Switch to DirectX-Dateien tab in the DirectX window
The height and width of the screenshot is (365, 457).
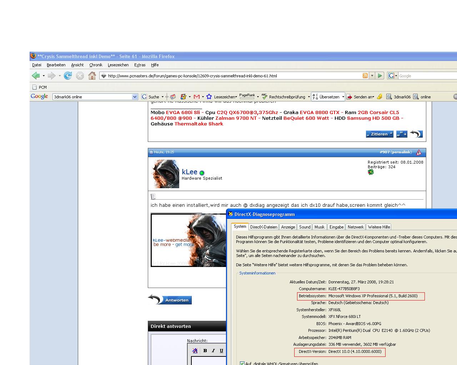click(263, 227)
